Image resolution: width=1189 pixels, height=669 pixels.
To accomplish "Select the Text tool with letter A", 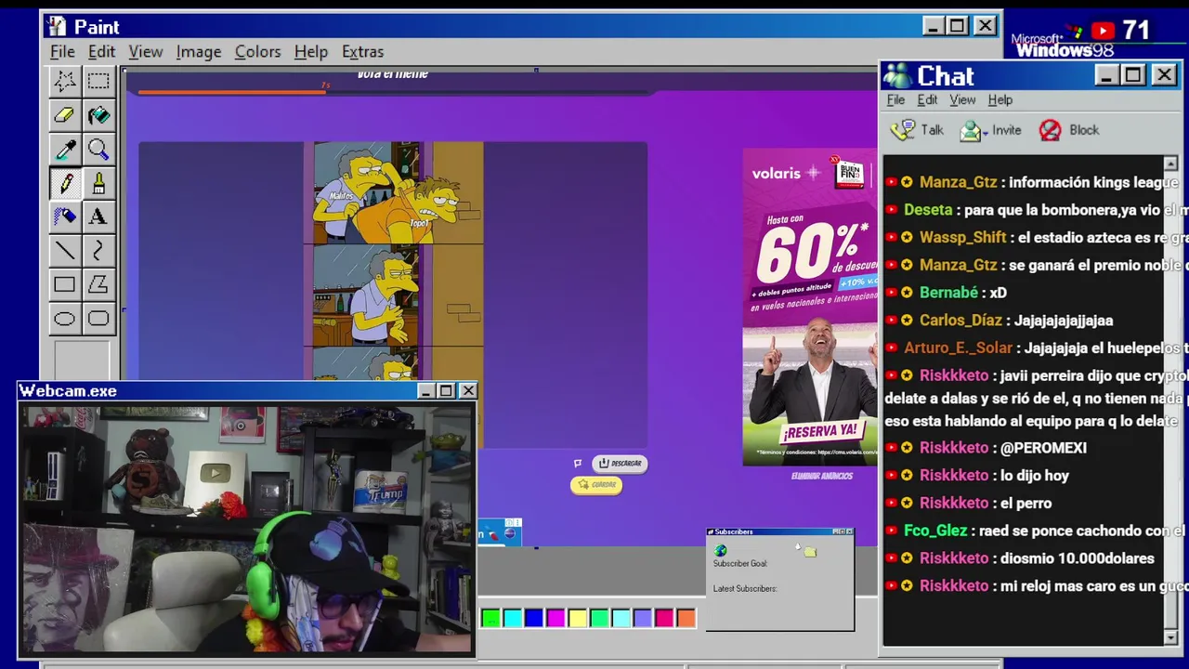I will point(98,216).
